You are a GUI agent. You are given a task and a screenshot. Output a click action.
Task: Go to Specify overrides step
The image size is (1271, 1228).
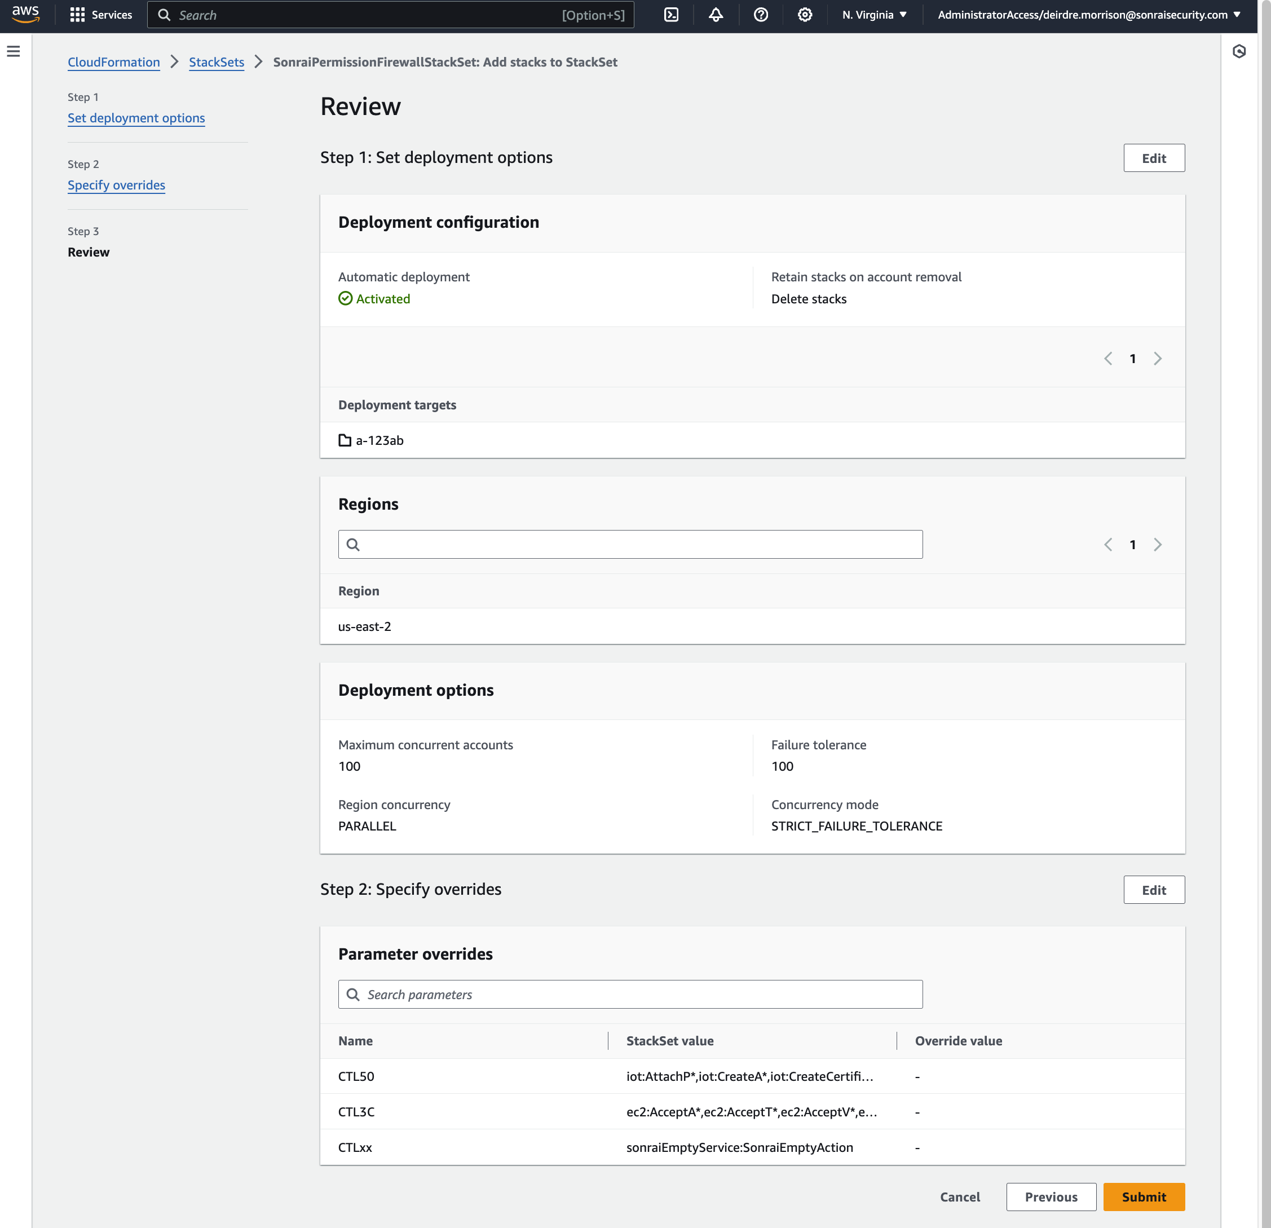(x=116, y=185)
